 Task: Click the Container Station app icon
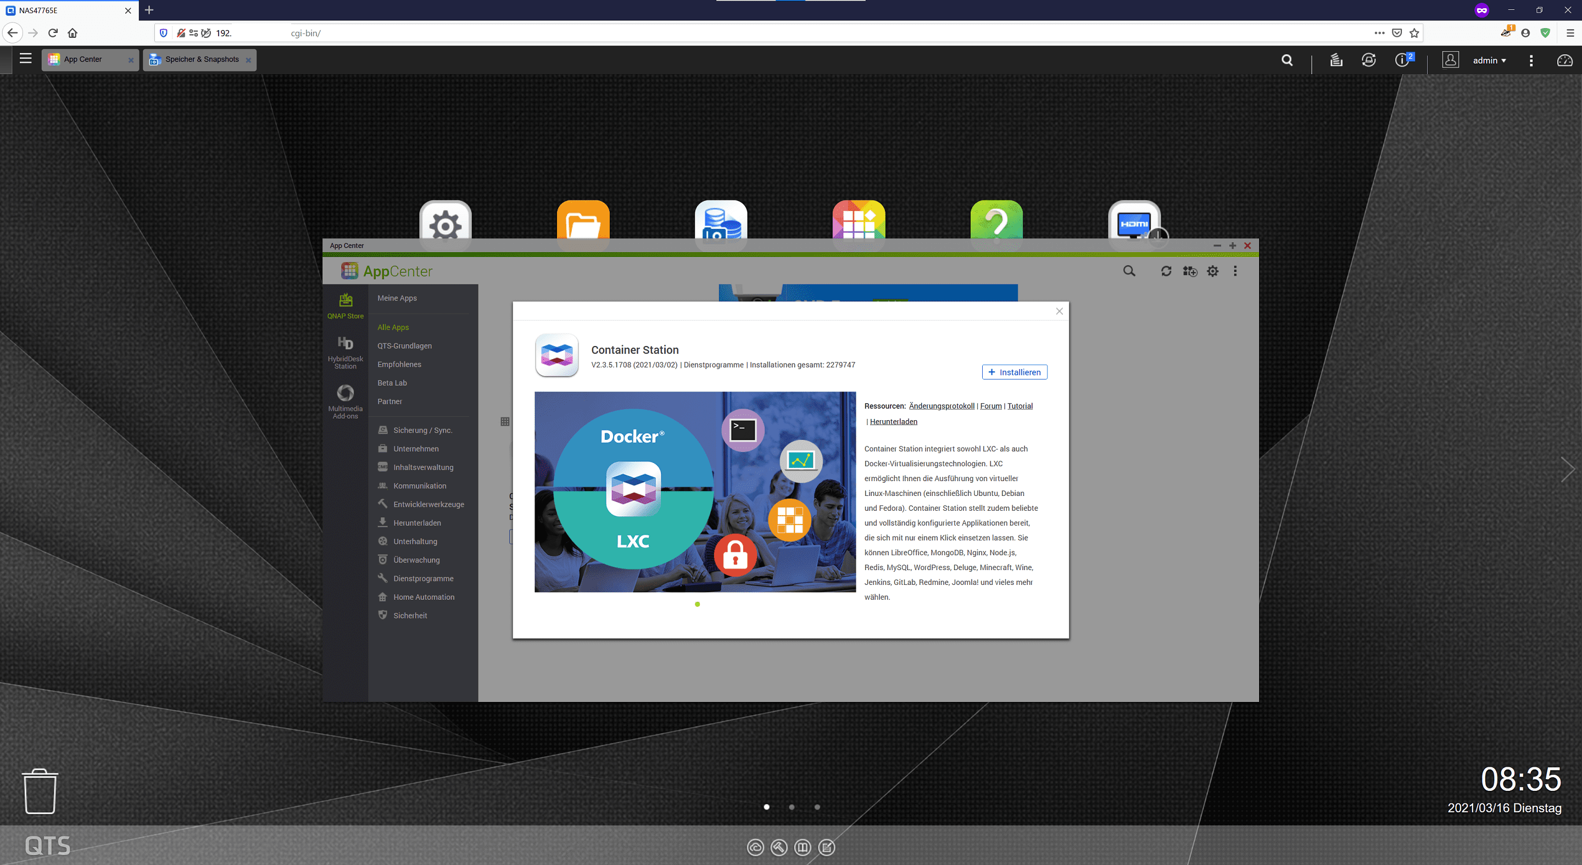(556, 355)
